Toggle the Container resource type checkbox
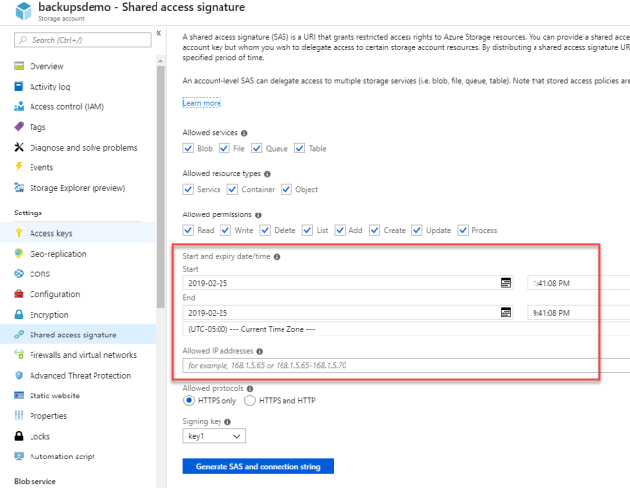 pyautogui.click(x=237, y=190)
